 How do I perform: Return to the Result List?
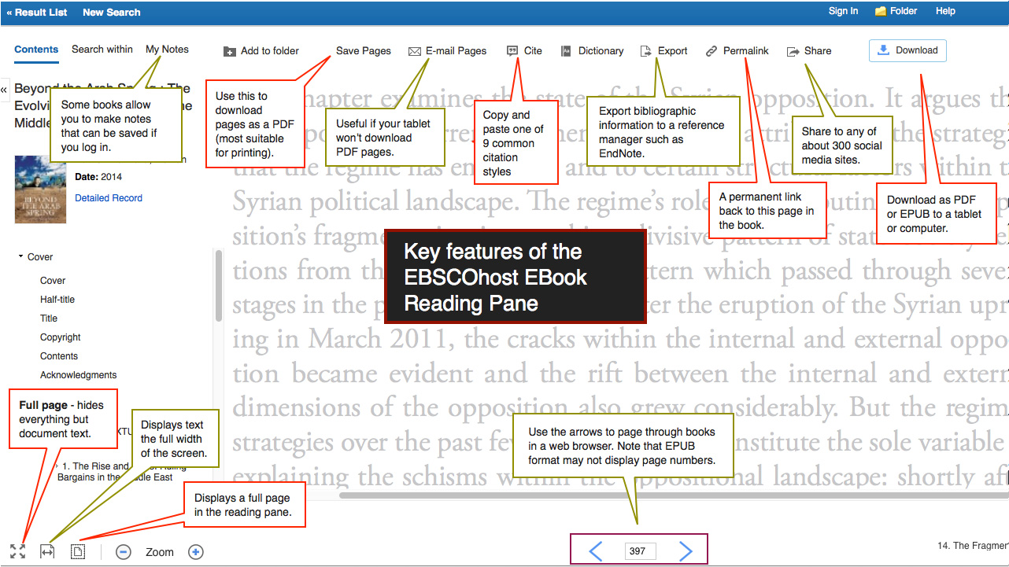pyautogui.click(x=37, y=12)
